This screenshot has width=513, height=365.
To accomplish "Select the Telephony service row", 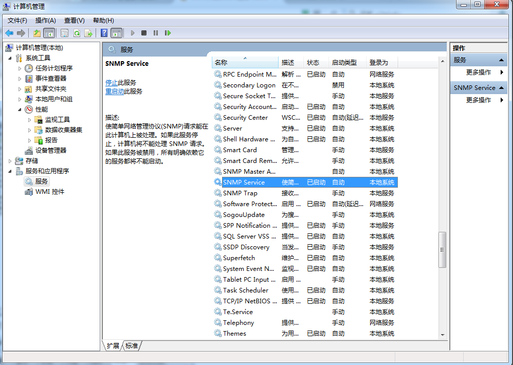I will 305,323.
